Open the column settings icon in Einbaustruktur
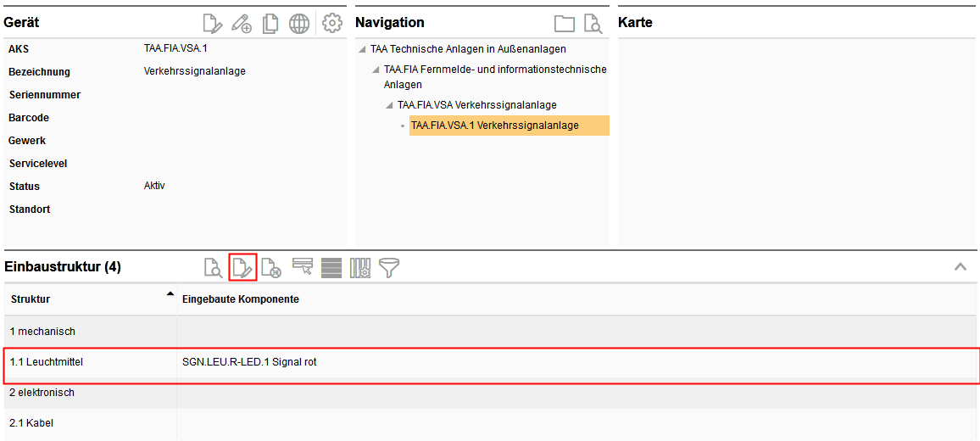The width and height of the screenshot is (980, 441). point(360,268)
